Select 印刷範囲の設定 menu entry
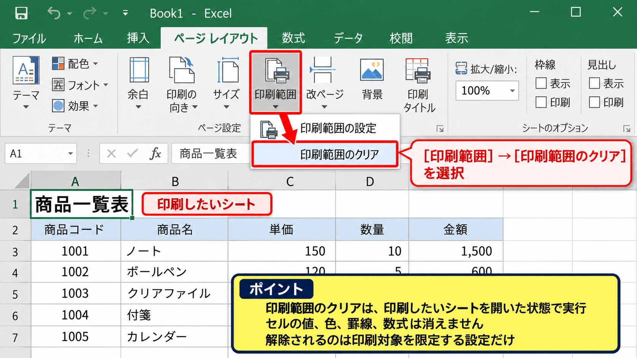 (x=325, y=129)
